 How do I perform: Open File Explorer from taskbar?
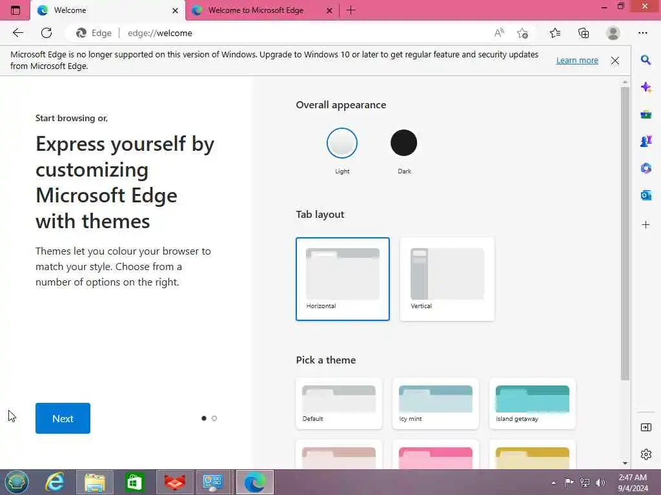point(95,482)
